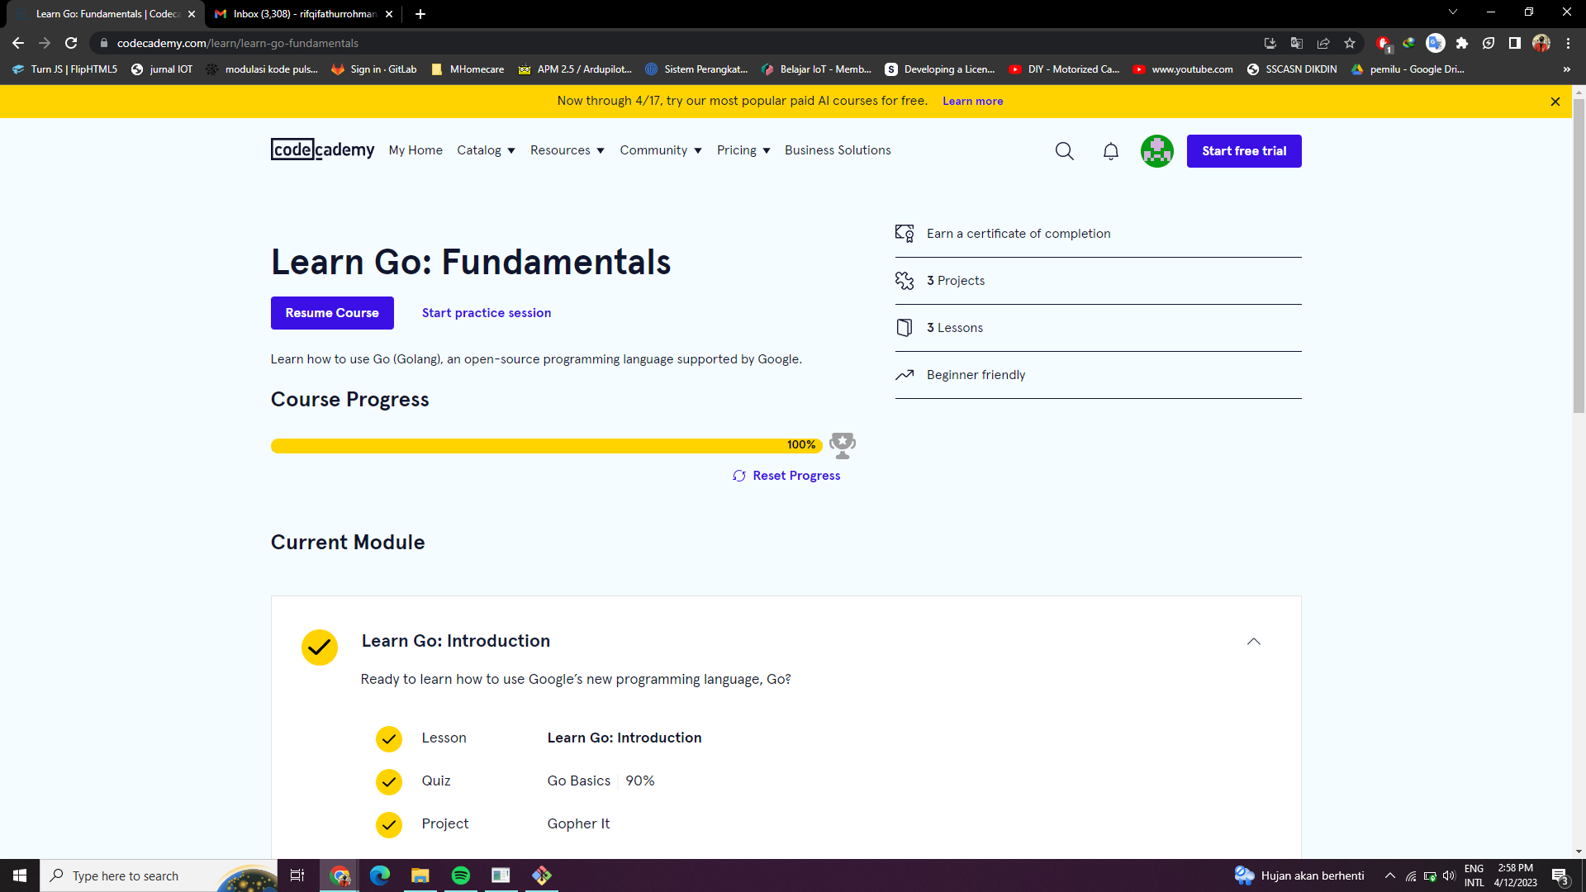Open the notifications bell
The height and width of the screenshot is (892, 1586).
click(1110, 151)
